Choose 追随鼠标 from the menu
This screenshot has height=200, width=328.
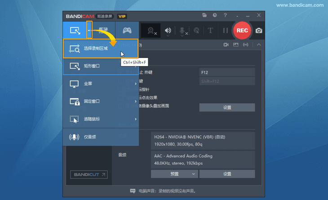click(101, 119)
